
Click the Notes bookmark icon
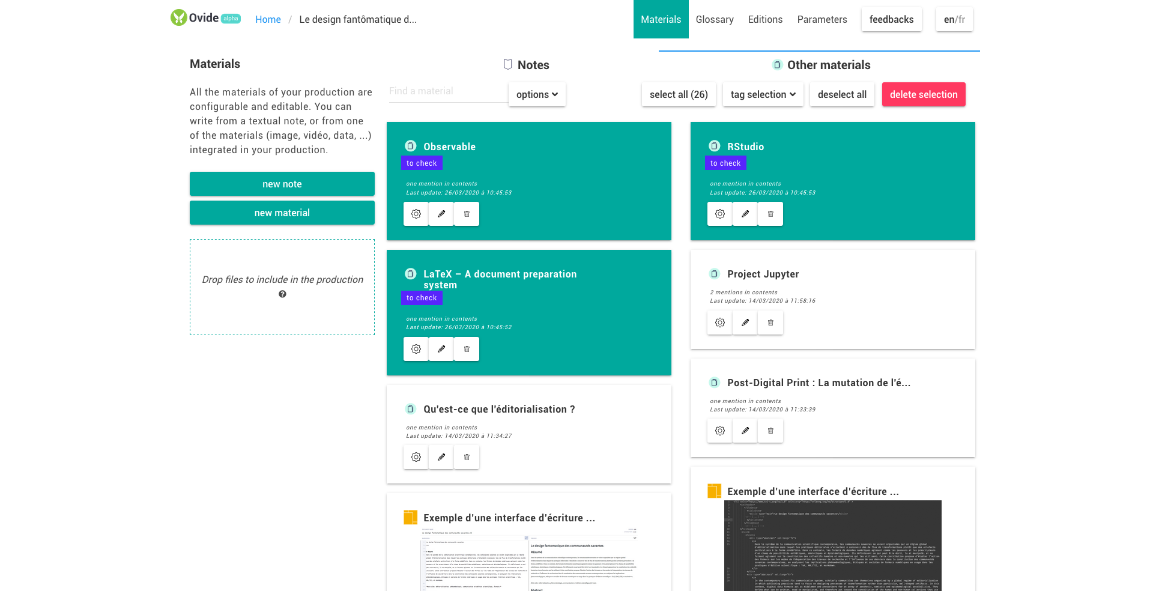[x=507, y=64]
